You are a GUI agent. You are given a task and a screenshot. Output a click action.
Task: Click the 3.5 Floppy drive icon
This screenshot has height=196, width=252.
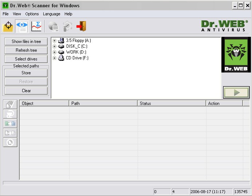(x=61, y=40)
